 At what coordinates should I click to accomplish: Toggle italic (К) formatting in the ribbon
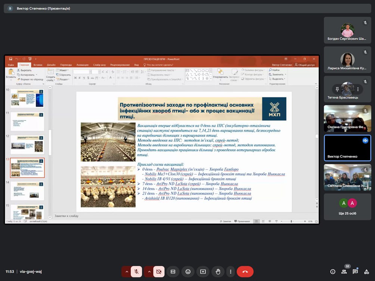tap(80, 78)
